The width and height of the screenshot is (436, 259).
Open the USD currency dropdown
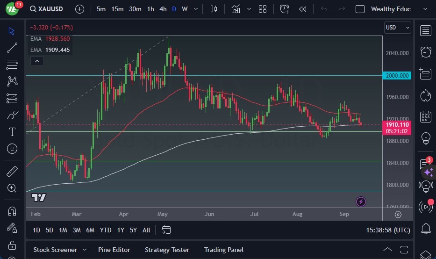[x=398, y=28]
